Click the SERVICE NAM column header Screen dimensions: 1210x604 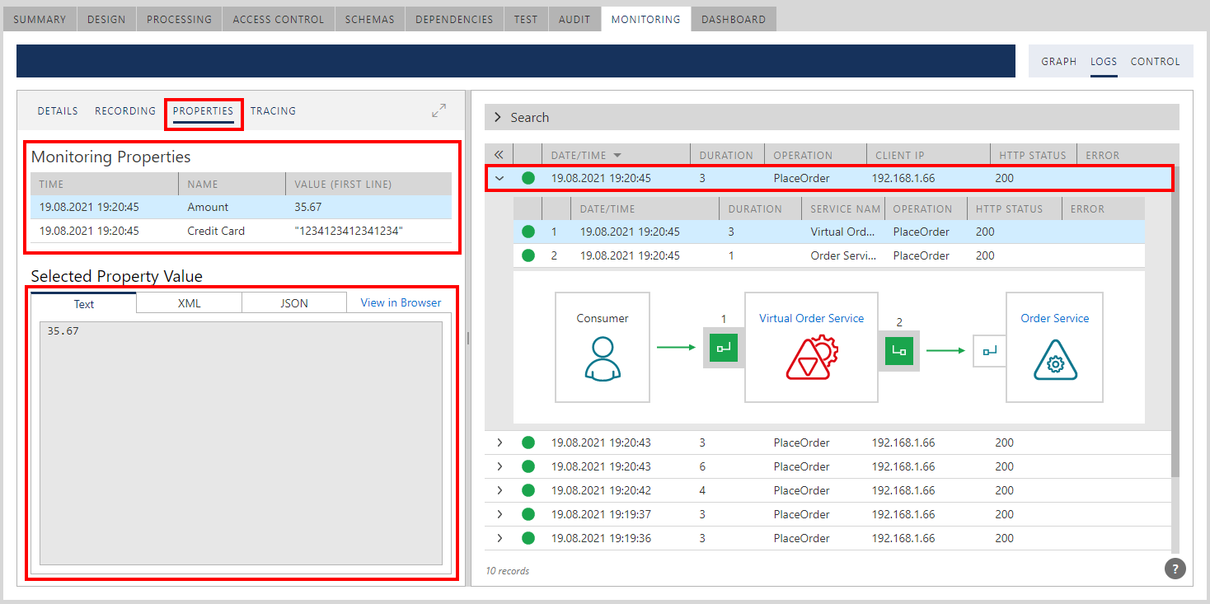click(842, 208)
